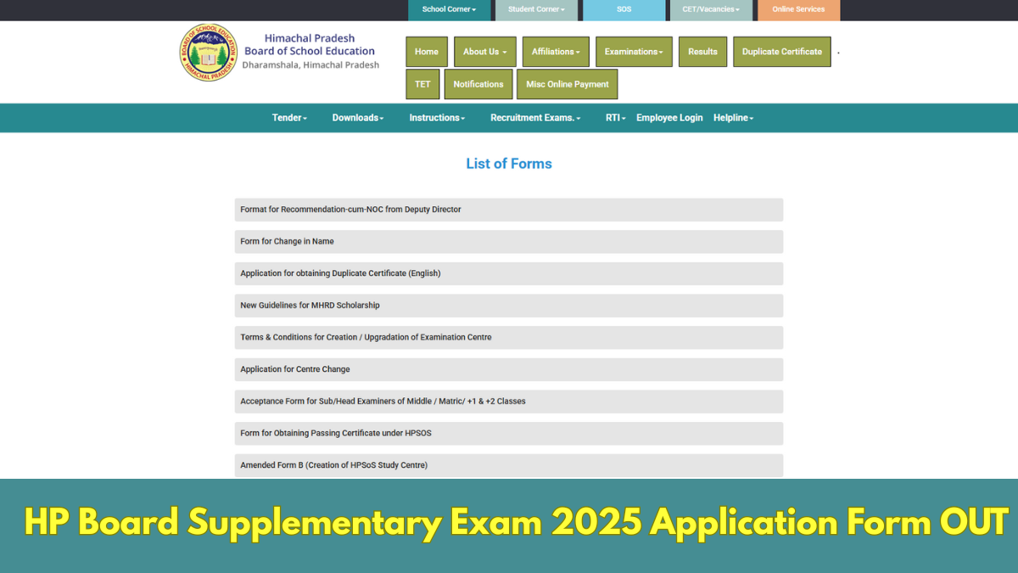Open Online Services tab
1018x573 pixels.
coord(798,9)
